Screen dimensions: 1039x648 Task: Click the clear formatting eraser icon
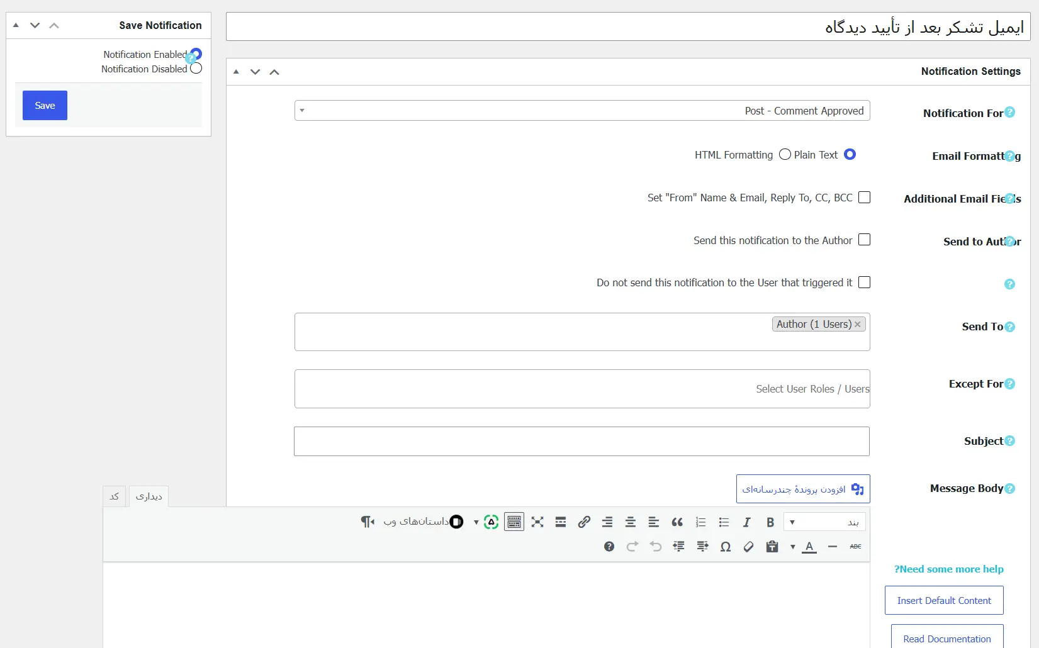pyautogui.click(x=749, y=547)
